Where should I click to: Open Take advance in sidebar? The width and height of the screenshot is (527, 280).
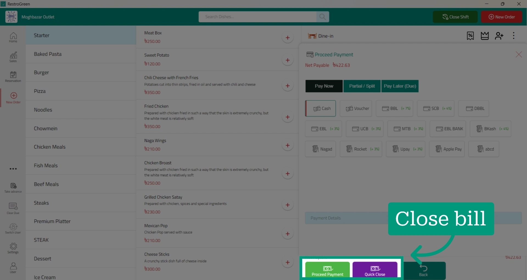[13, 188]
